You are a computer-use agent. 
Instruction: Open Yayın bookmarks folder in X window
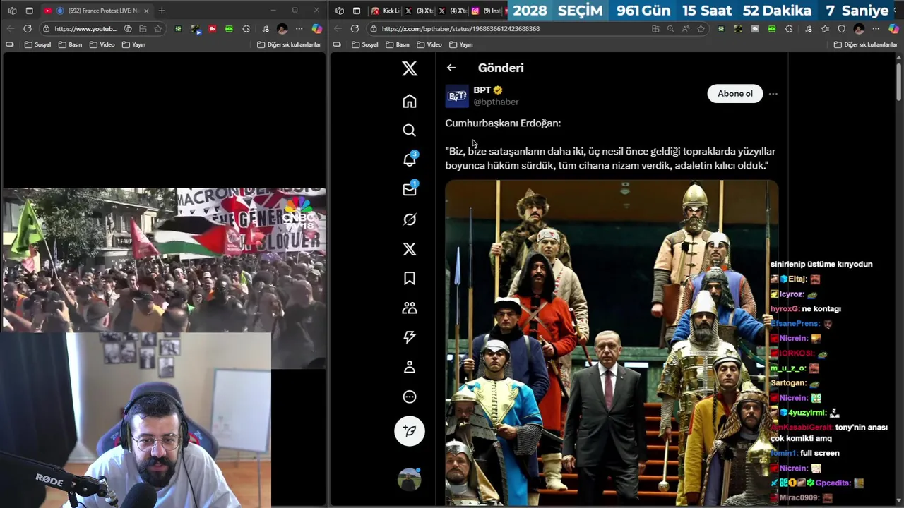click(x=460, y=44)
